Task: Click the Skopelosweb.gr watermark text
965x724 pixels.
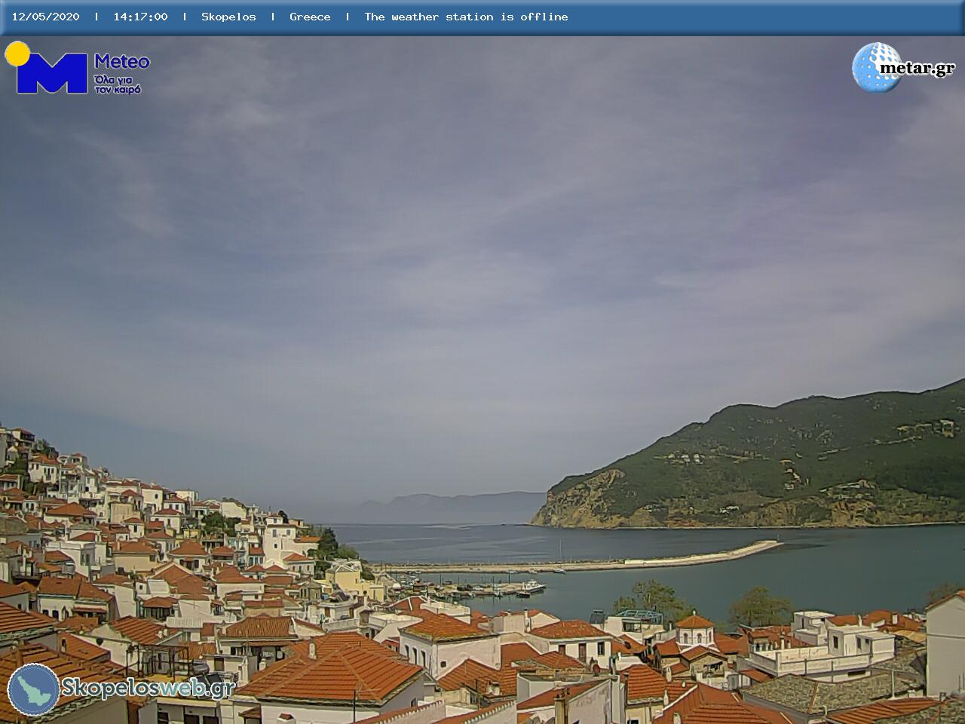Action: pos(148,688)
